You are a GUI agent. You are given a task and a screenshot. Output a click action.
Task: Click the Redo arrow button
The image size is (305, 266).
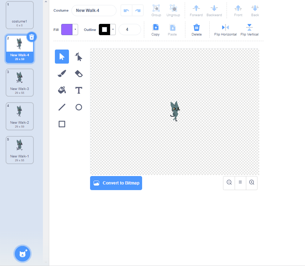click(x=138, y=11)
